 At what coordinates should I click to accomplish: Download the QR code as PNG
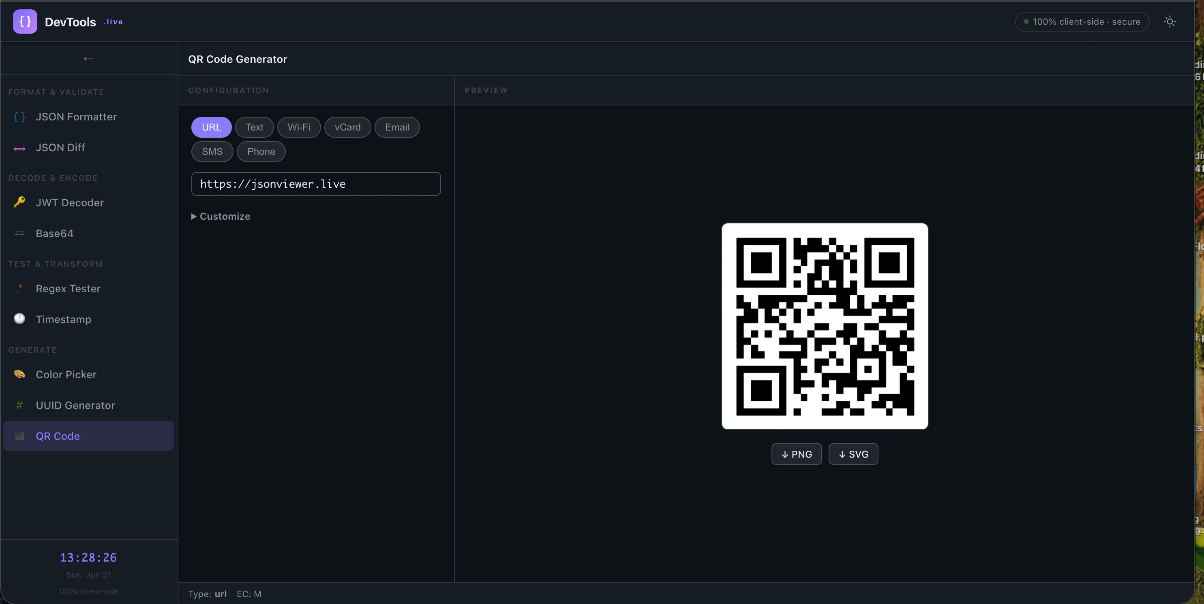(x=797, y=454)
